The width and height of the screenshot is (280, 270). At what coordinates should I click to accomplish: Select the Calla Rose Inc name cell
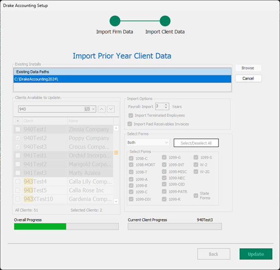[90, 190]
